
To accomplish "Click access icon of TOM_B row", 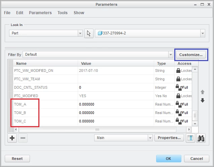I will pyautogui.click(x=179, y=113).
